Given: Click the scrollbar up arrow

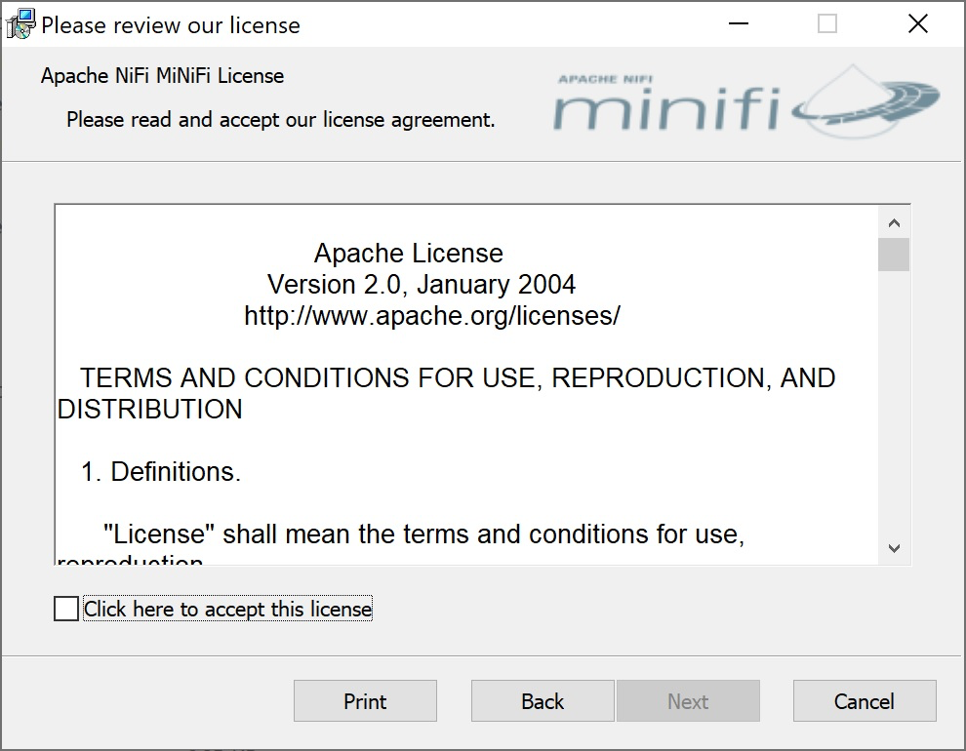Looking at the screenshot, I should pos(895,221).
